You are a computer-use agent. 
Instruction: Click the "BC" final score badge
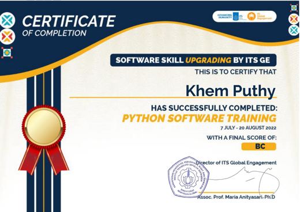259,146
